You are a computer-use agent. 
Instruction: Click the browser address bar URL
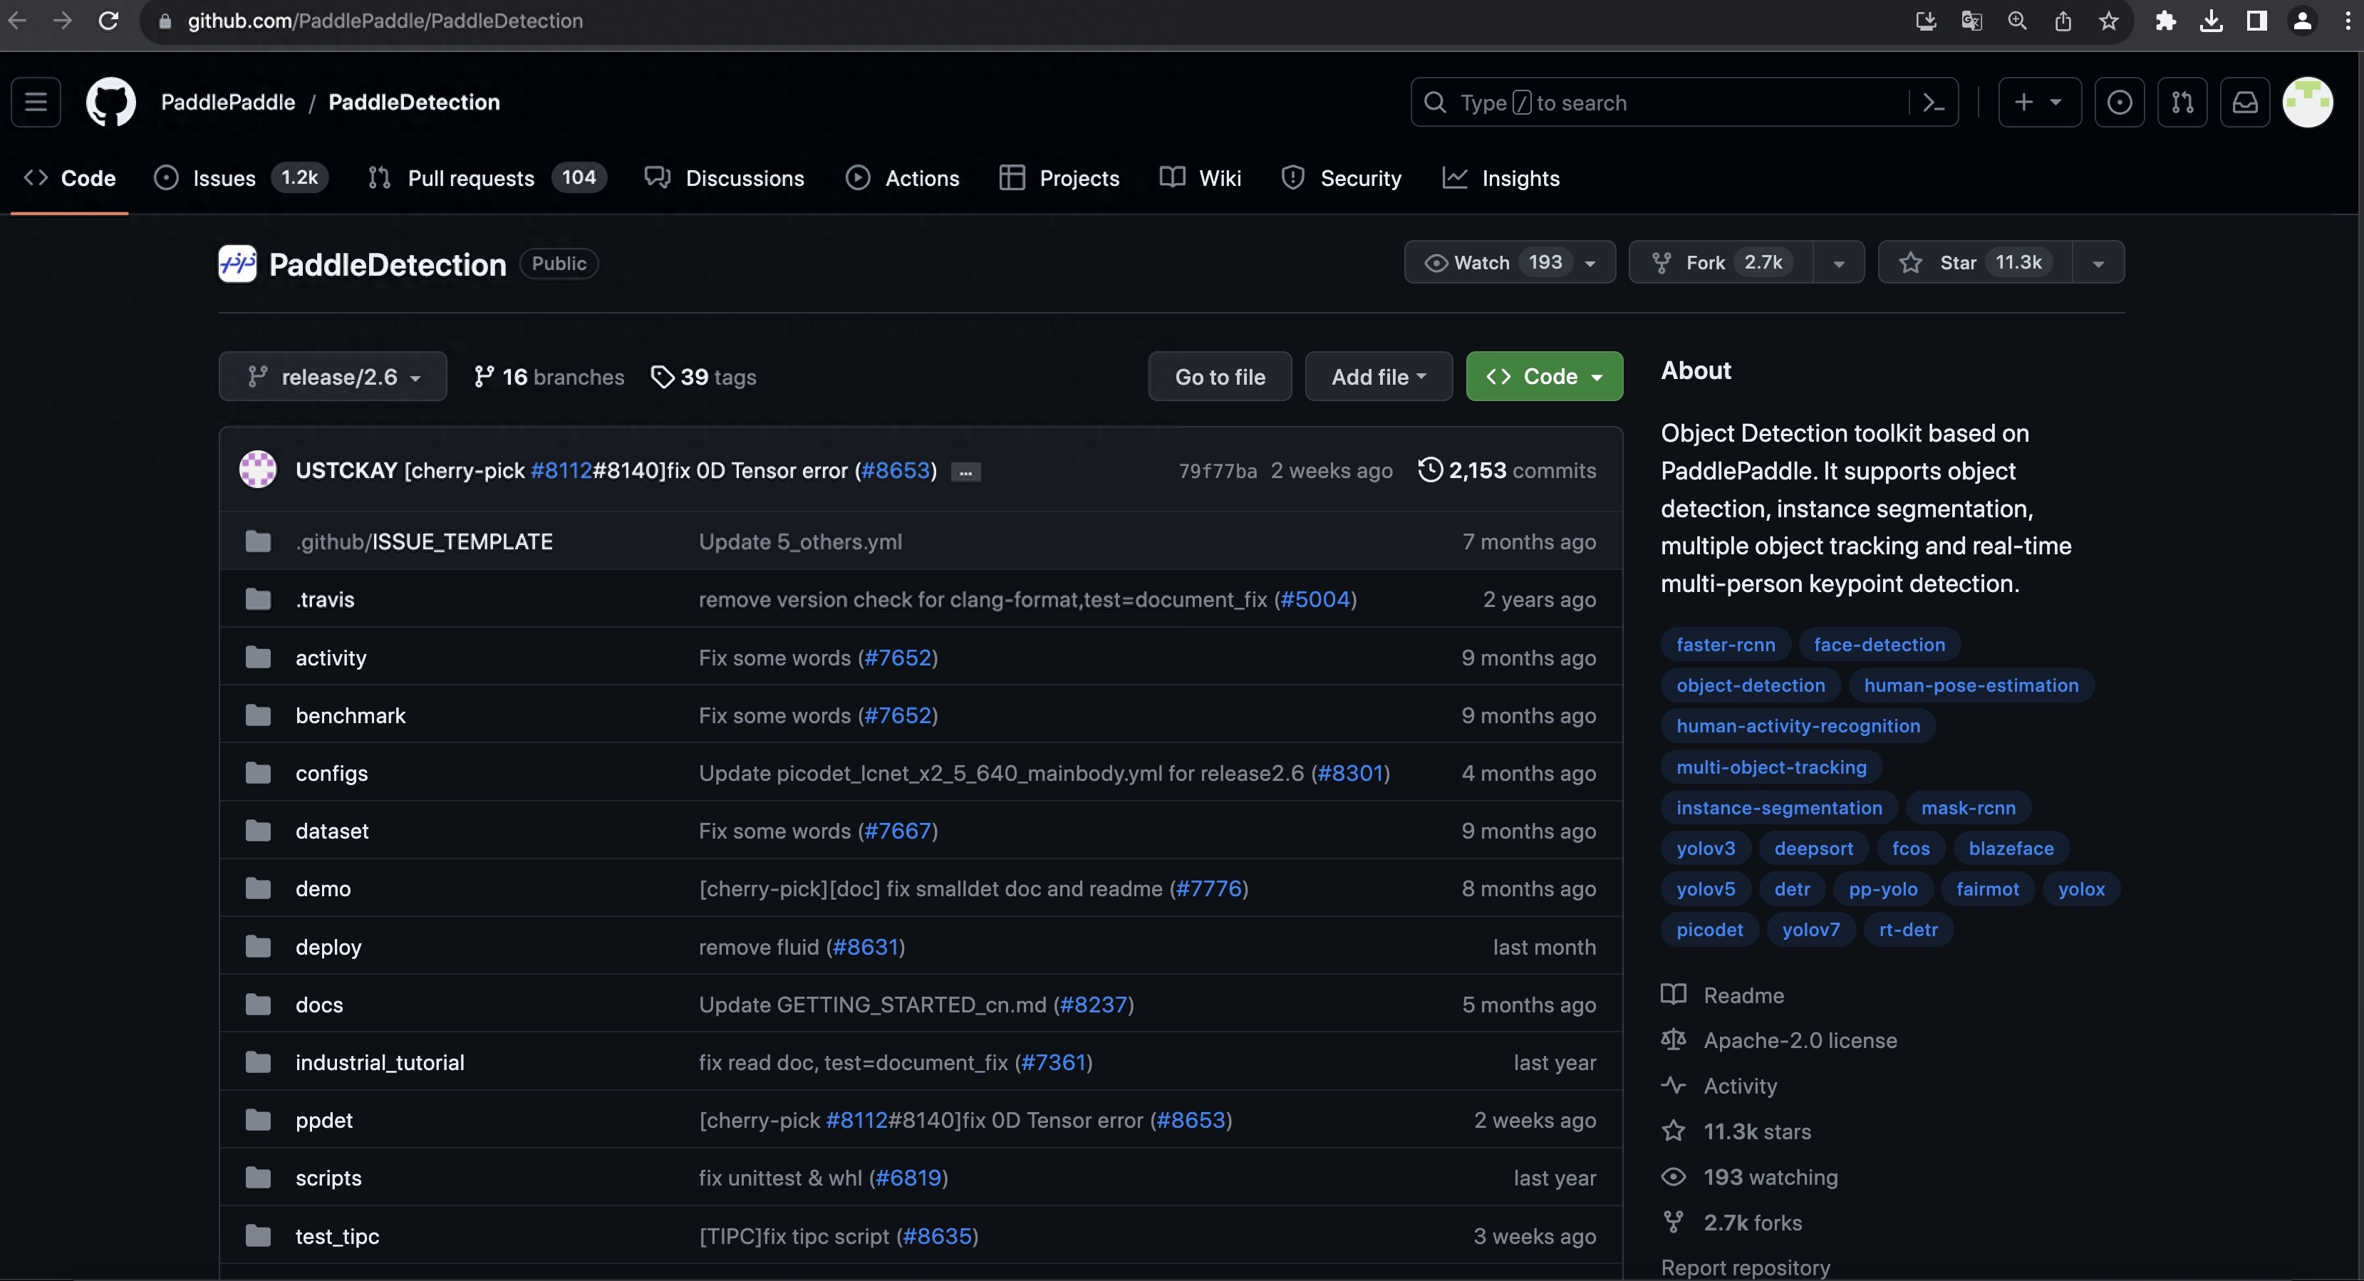point(385,21)
